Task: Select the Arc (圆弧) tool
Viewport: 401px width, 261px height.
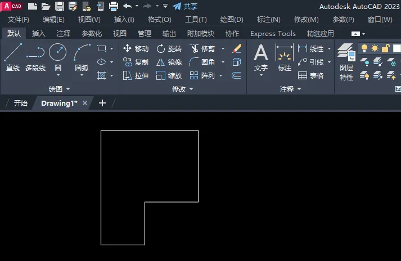Action: [82, 57]
